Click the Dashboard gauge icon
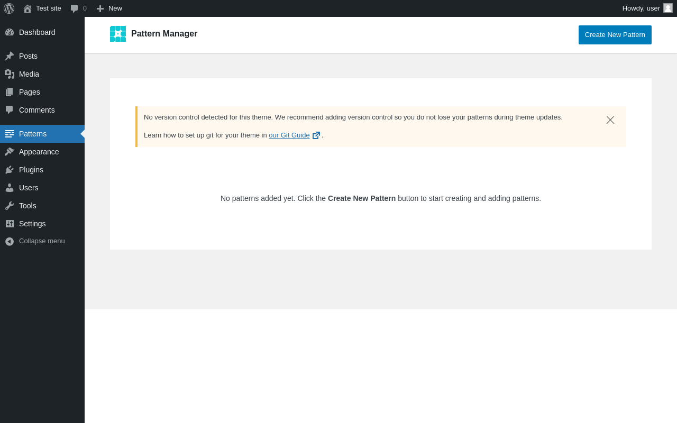Screen dimensions: 677x423 [10, 32]
